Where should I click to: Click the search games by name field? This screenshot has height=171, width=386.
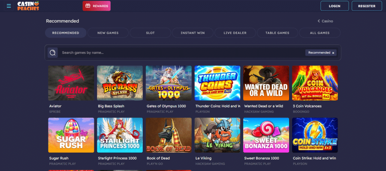pos(182,53)
